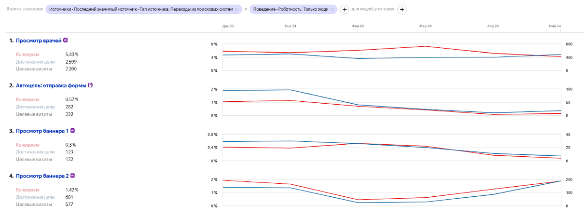
Task: Open the 'Просмотр баннера 2' goal link
Action: 42,176
